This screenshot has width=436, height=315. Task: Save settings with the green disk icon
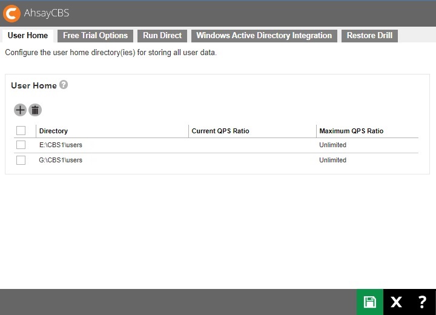(369, 302)
